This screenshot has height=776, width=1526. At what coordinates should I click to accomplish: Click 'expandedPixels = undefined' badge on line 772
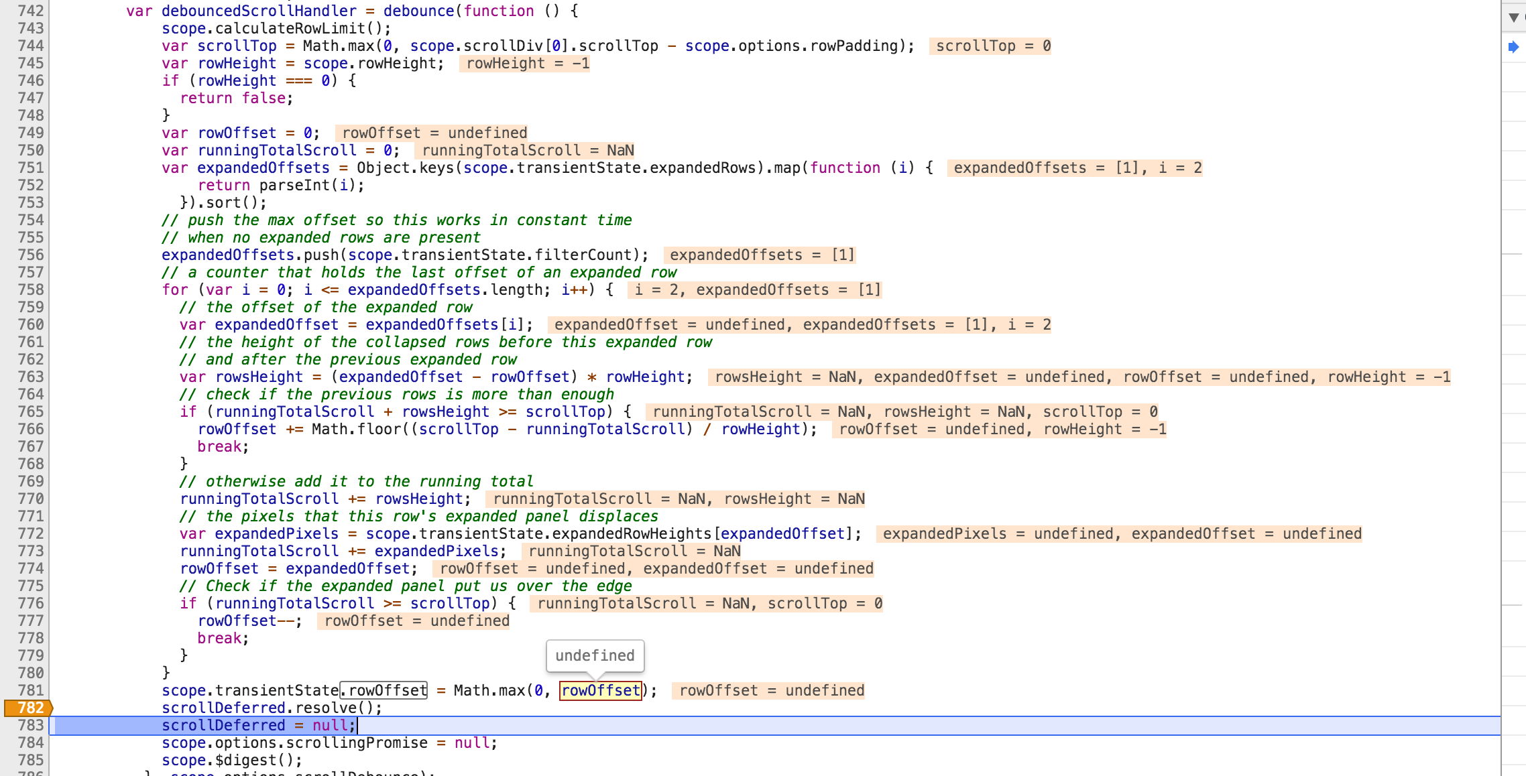click(x=997, y=533)
